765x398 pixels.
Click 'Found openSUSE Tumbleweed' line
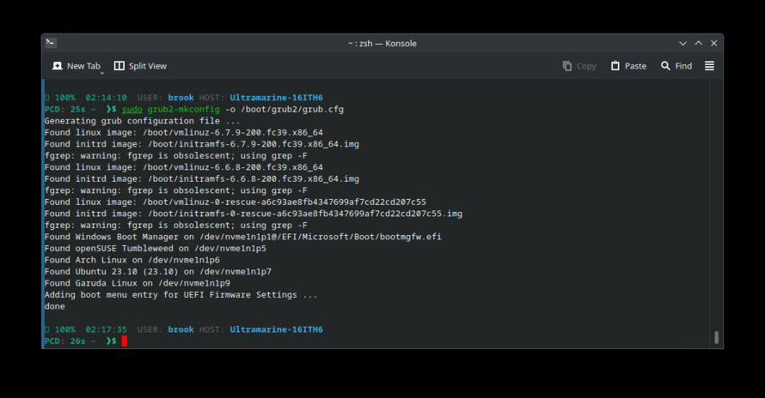click(x=155, y=249)
